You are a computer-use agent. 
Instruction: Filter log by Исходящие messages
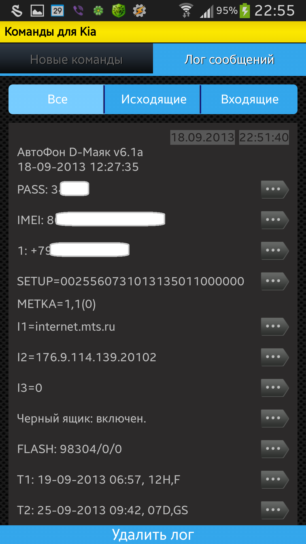pyautogui.click(x=153, y=99)
